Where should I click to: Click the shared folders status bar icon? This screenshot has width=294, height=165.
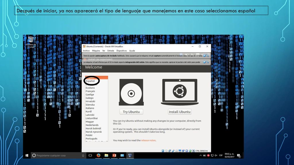click(x=177, y=151)
